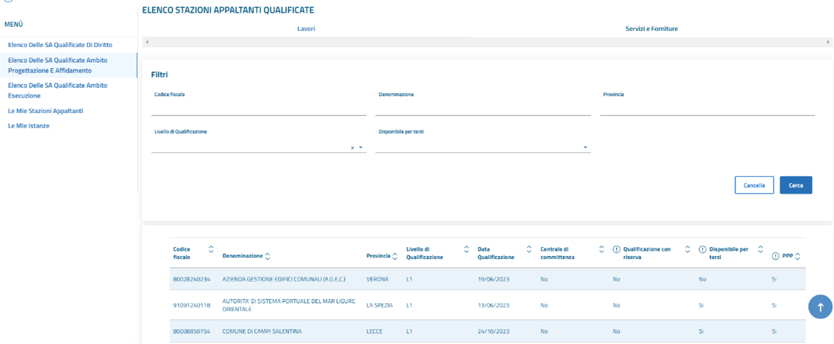Go to Le Mie Stazioni Appaltanti
Viewport: 834px width, 344px height.
(x=45, y=111)
